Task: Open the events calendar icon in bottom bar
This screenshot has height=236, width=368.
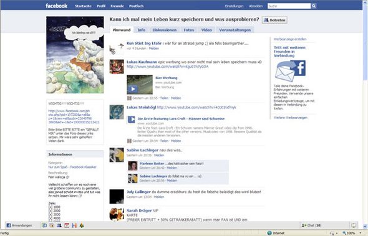Action: point(67,225)
